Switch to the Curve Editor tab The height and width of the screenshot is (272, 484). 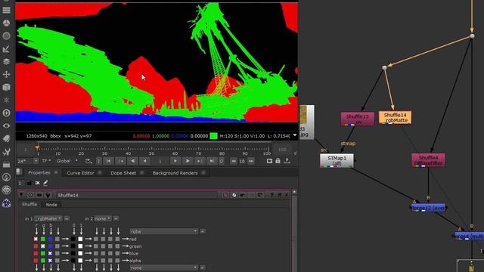coord(80,173)
